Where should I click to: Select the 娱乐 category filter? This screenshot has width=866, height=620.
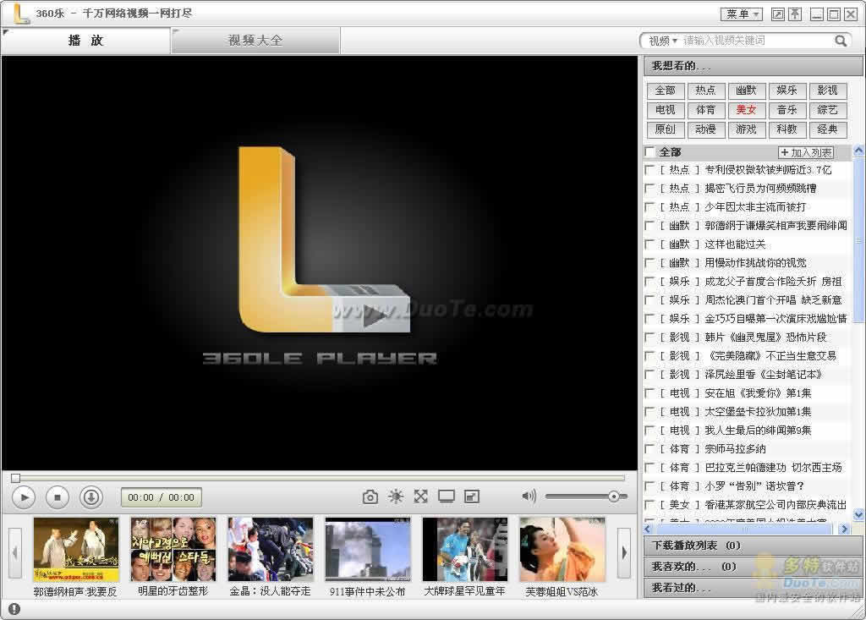click(787, 90)
